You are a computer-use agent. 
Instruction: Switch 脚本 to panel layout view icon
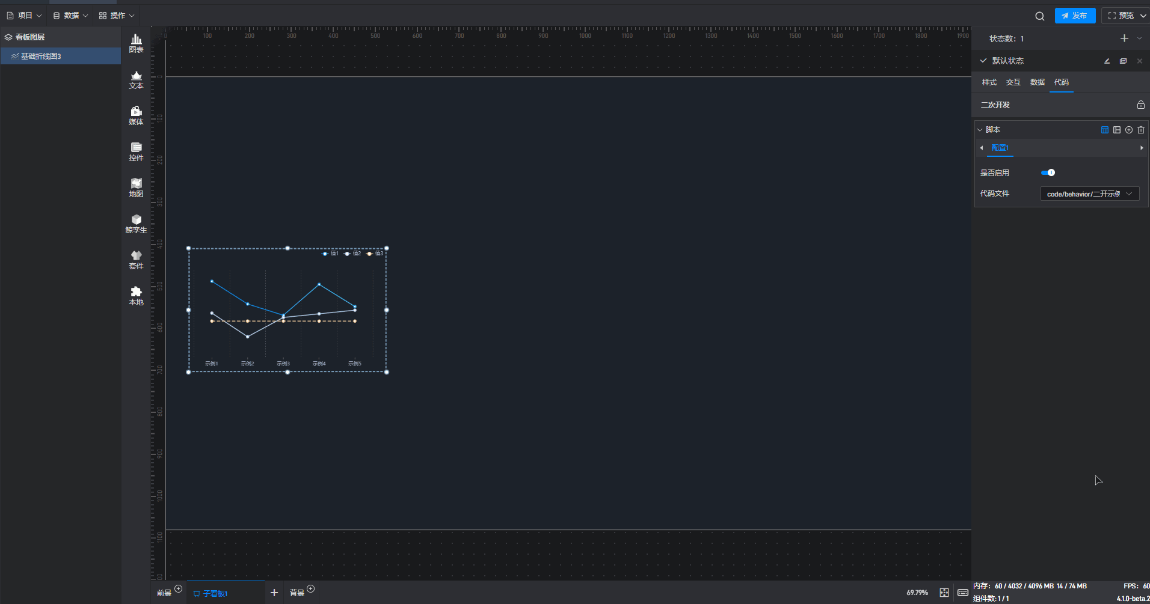pos(1117,130)
